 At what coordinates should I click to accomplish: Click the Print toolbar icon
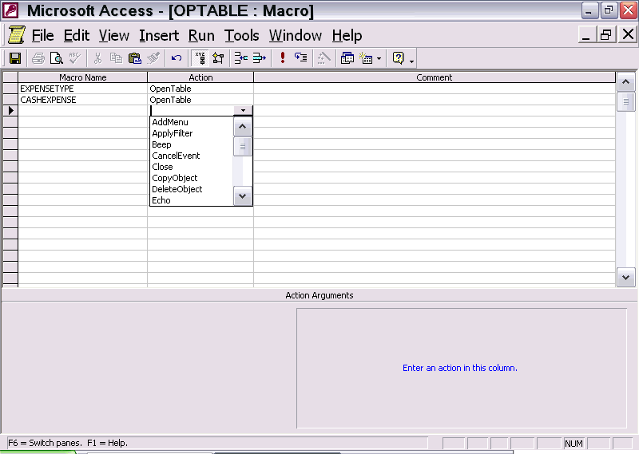pos(38,58)
